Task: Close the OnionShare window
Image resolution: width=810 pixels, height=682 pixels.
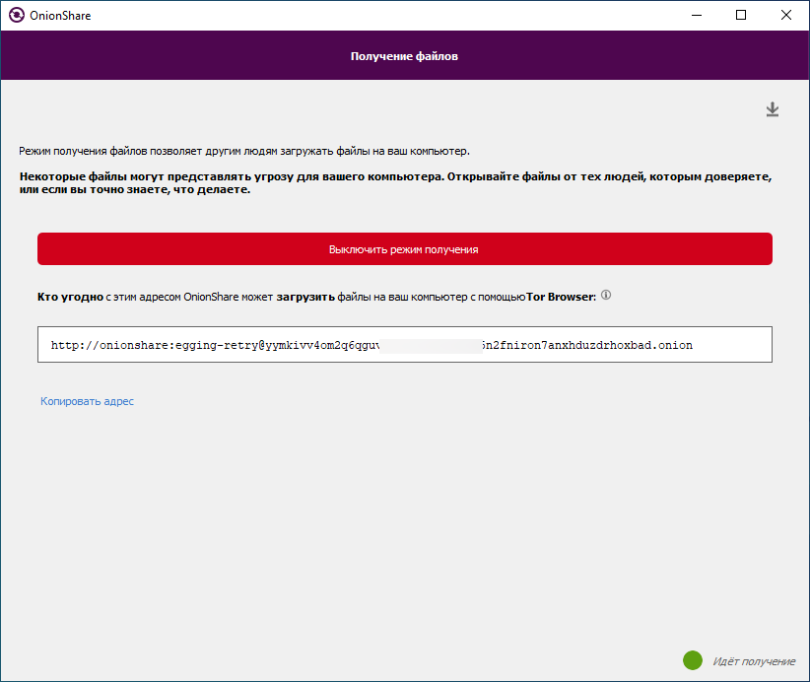Action: click(785, 16)
